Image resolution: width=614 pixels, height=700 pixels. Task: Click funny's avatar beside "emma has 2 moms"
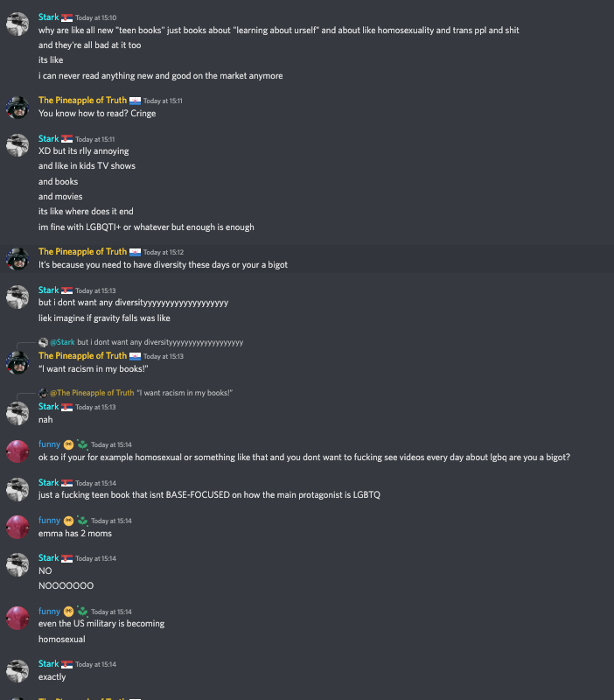(x=17, y=527)
